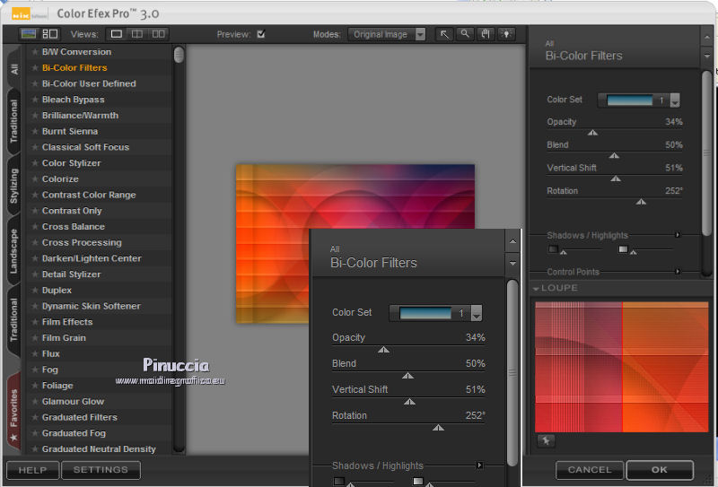Open Color Set dropdown arrow in right sidebar
718x487 pixels.
(x=675, y=100)
